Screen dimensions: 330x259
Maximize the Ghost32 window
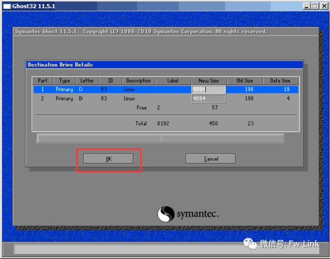tap(315, 6)
